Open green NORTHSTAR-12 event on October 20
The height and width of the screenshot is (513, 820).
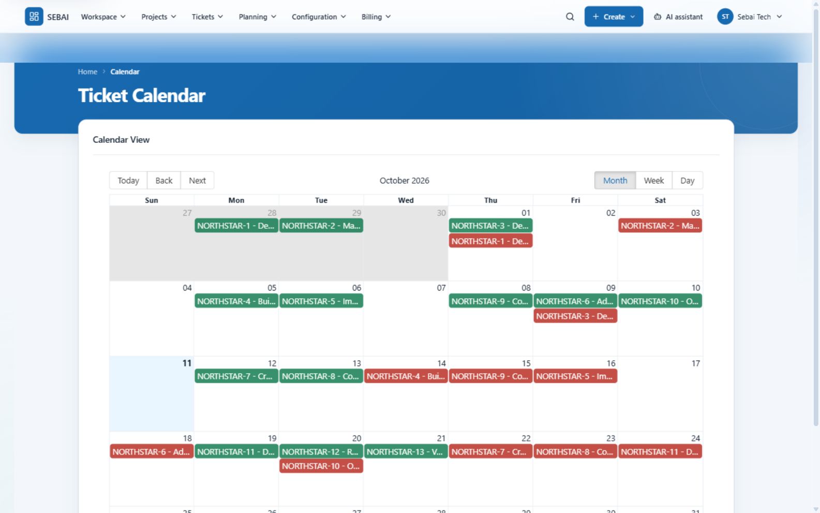click(321, 452)
